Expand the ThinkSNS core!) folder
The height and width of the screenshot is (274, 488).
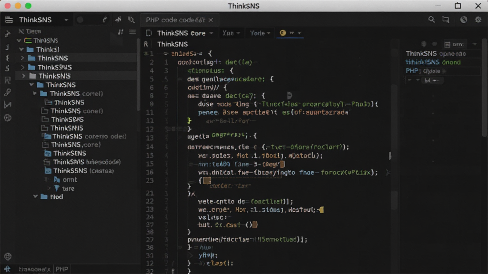35,94
